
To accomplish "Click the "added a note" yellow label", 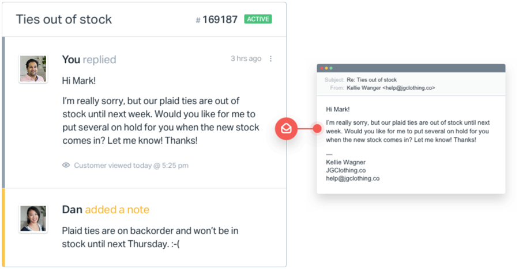I will click(117, 210).
